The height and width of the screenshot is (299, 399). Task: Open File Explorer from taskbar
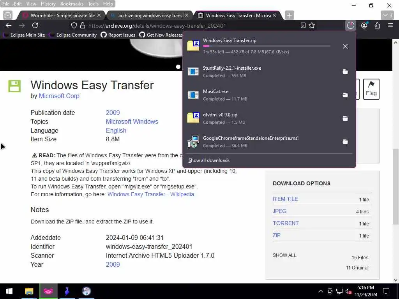point(29,291)
